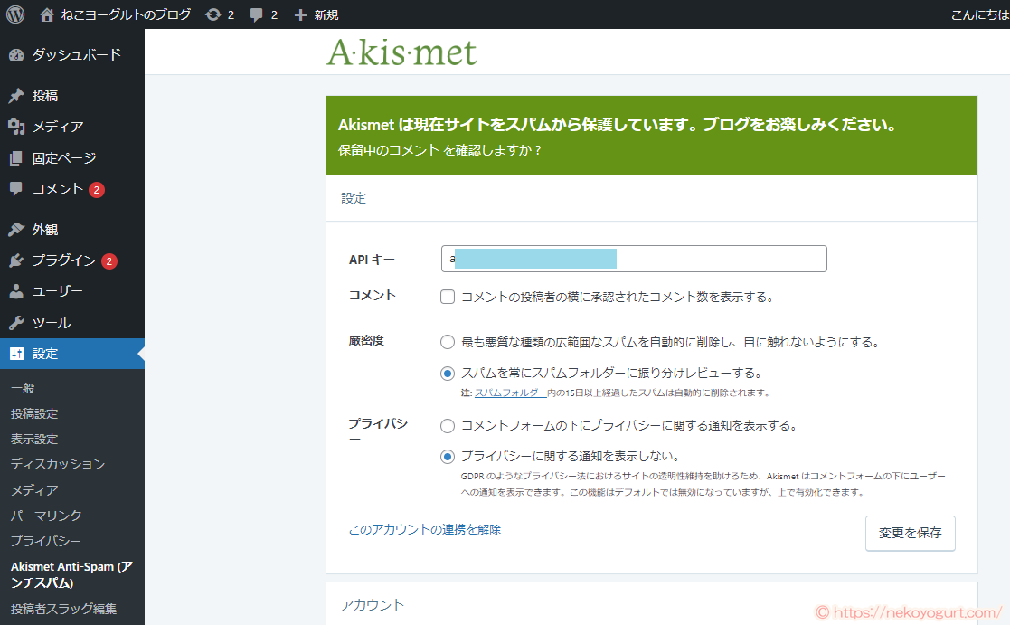The height and width of the screenshot is (625, 1010).
Task: Select the strictest spam deletion option
Action: pos(447,342)
